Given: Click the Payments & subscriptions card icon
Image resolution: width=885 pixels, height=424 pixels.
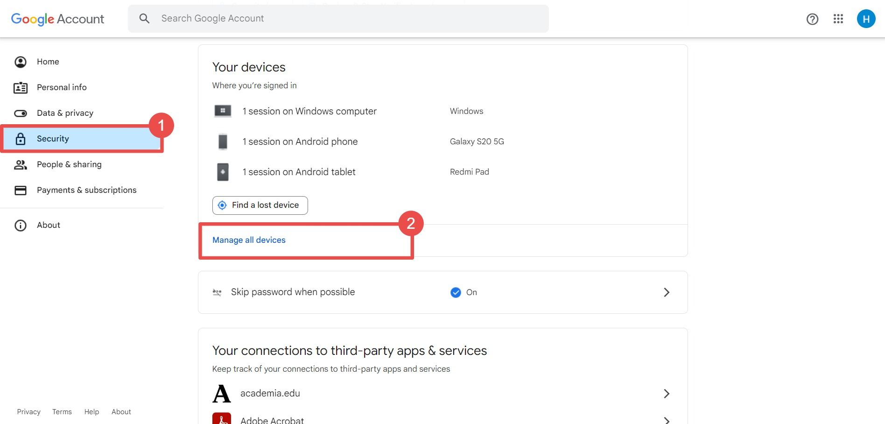Looking at the screenshot, I should tap(21, 190).
